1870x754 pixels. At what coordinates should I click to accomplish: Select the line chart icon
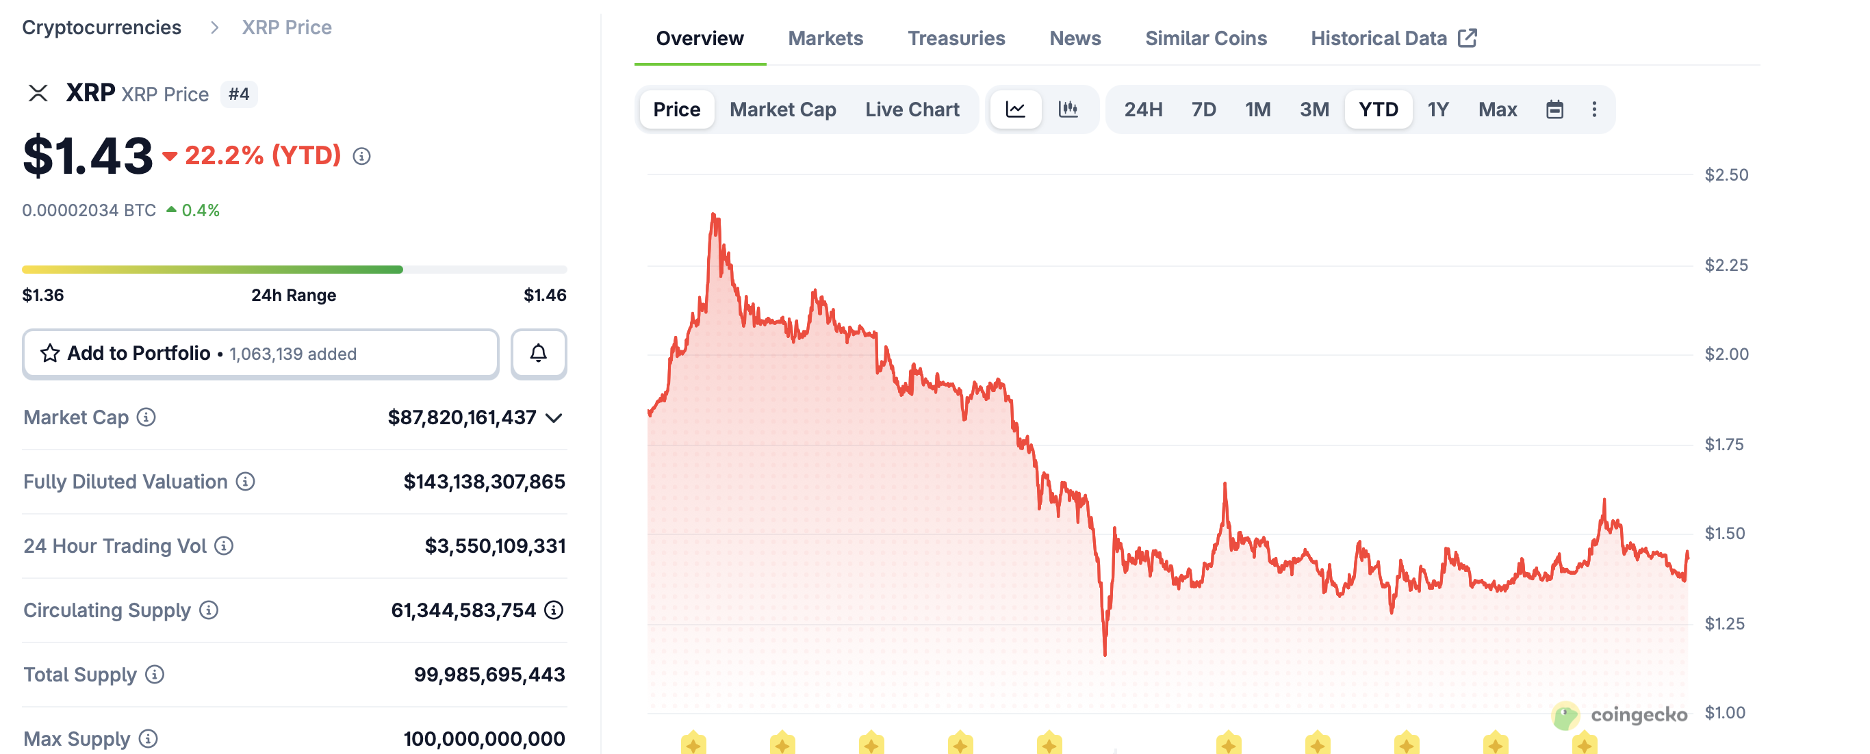click(x=1016, y=109)
